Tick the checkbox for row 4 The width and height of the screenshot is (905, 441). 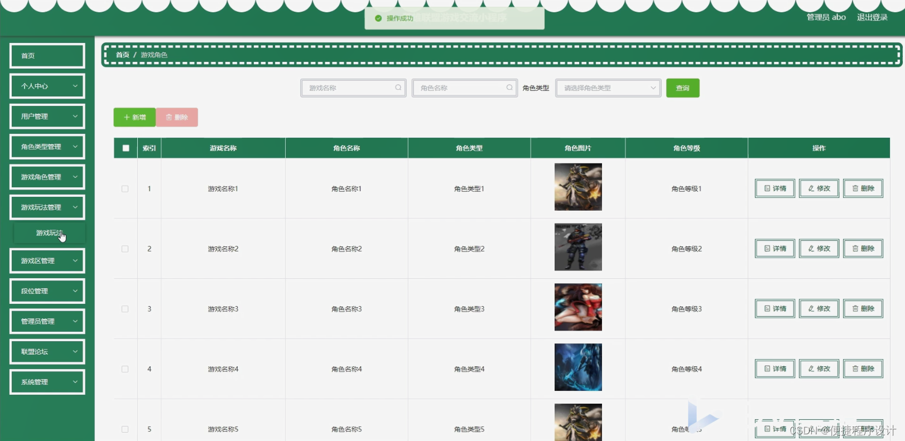(x=125, y=369)
